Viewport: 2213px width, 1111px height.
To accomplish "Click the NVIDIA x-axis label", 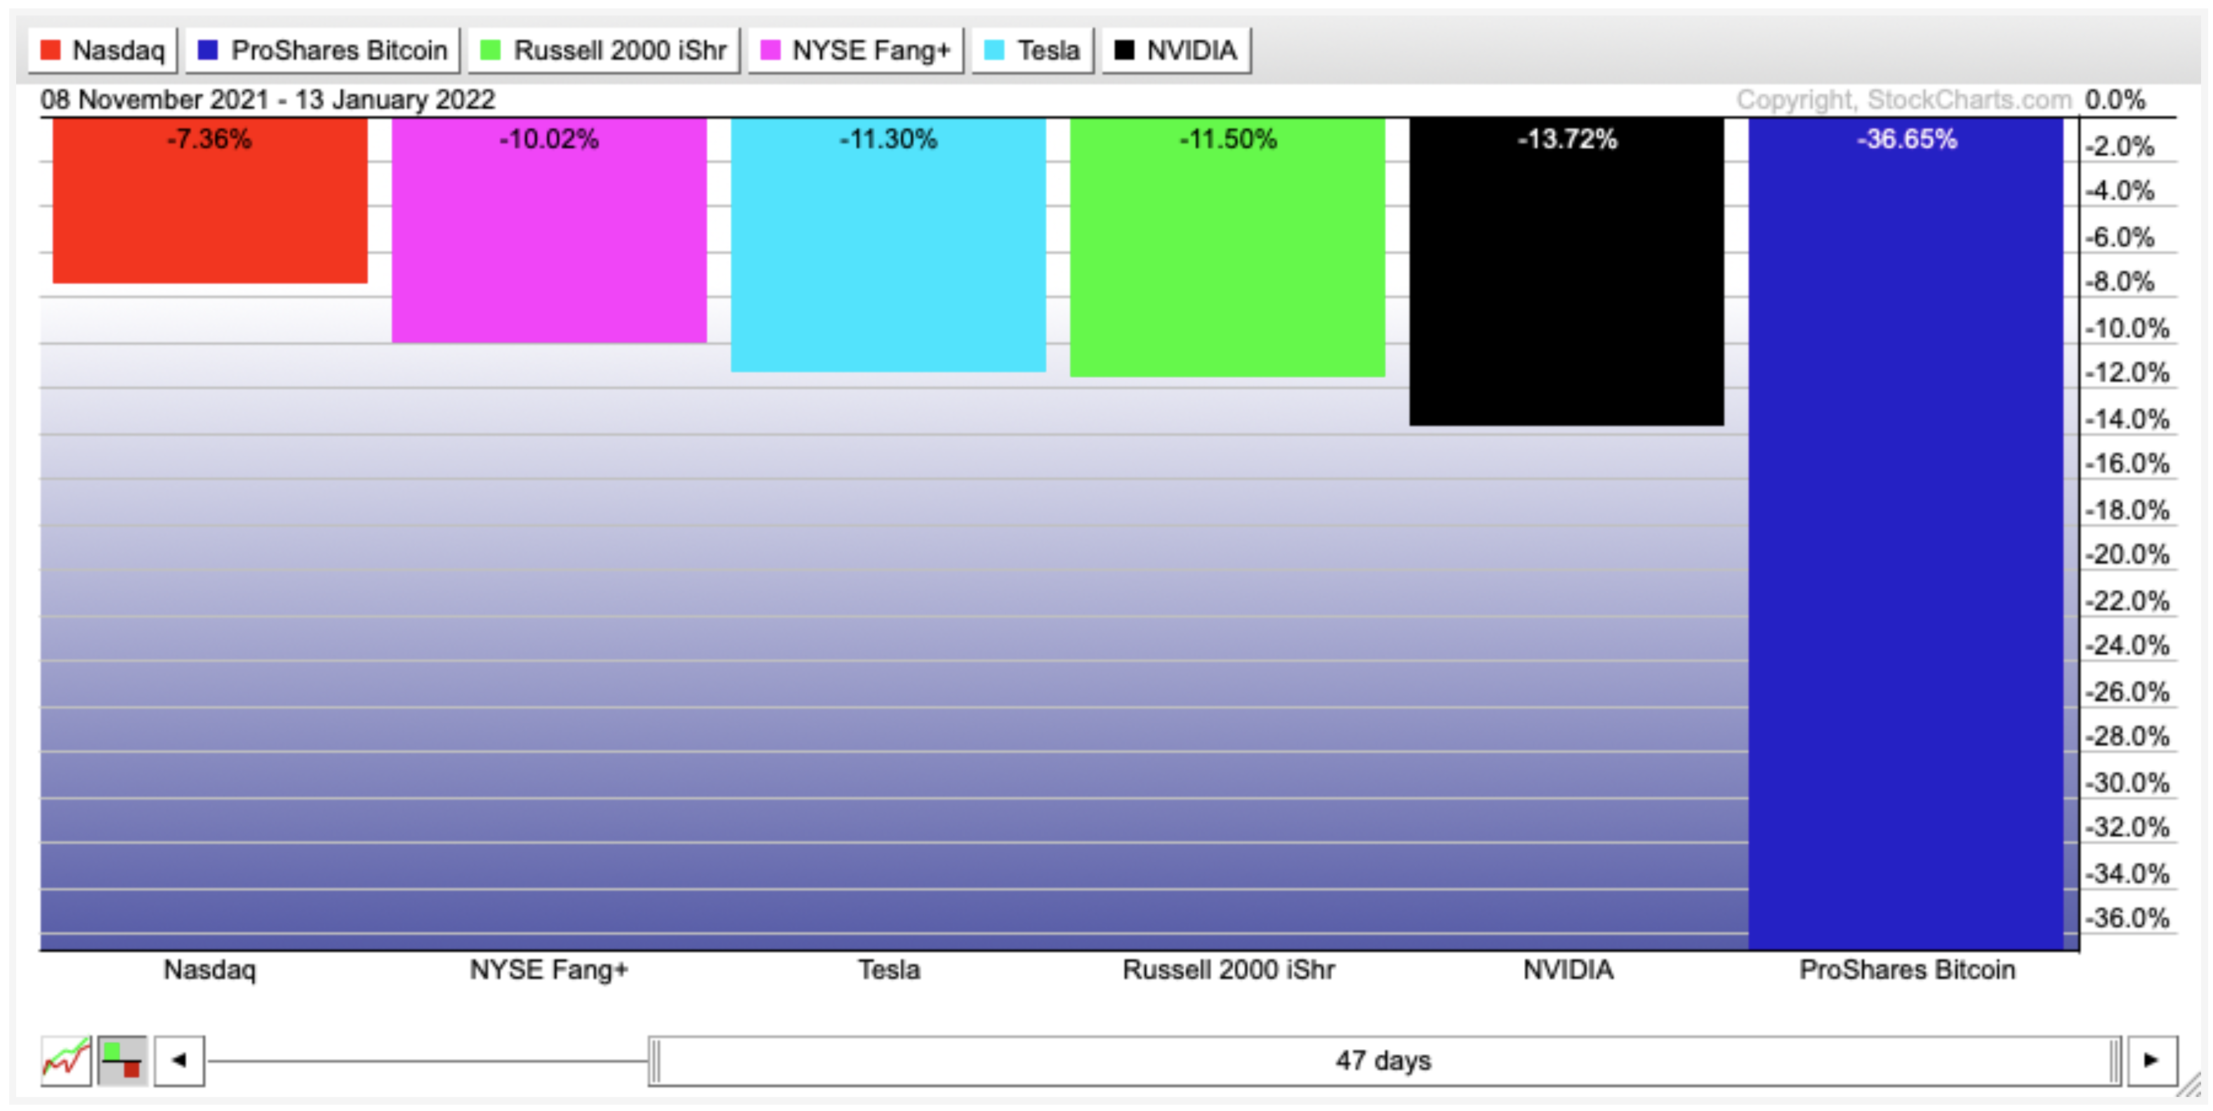I will coord(1568,970).
